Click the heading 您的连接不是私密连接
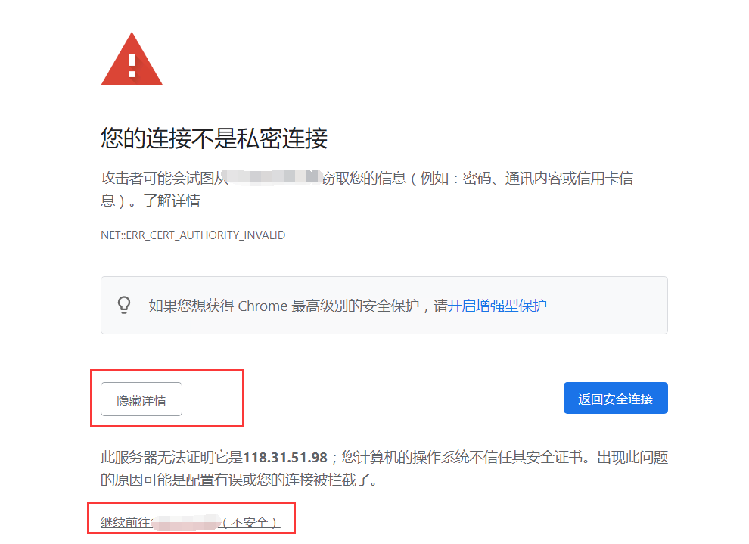Viewport: 749px width, 544px height. (x=214, y=138)
